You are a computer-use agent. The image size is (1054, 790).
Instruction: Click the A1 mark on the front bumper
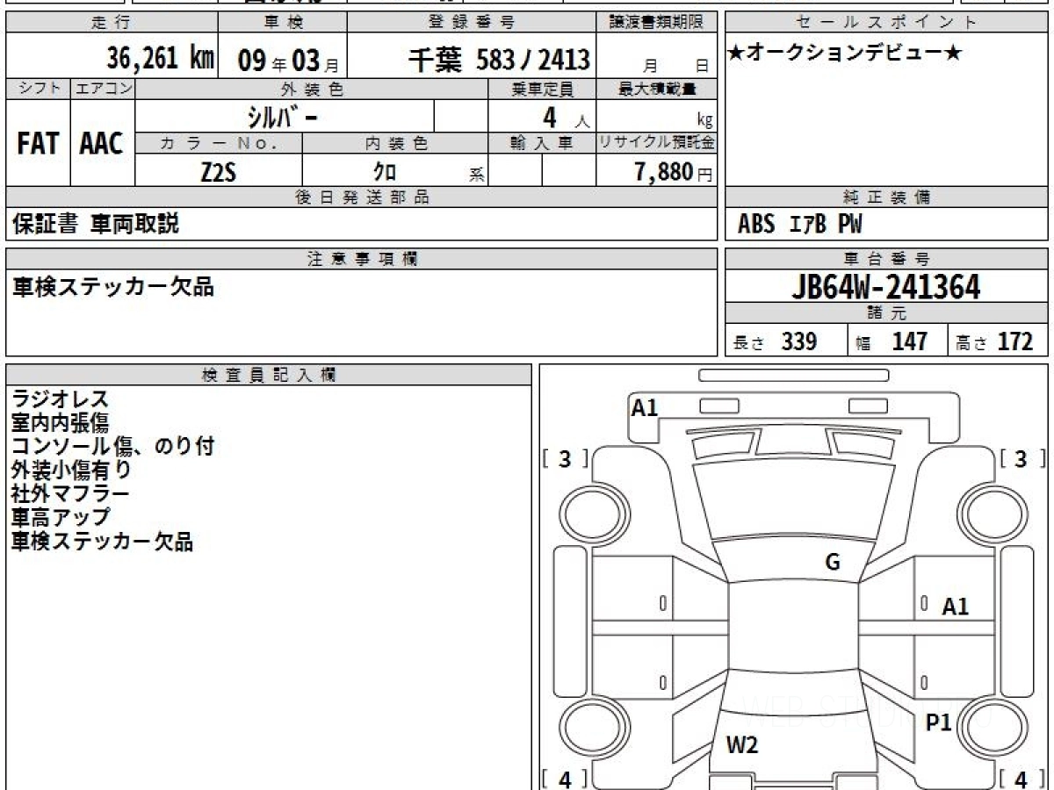[x=645, y=407]
